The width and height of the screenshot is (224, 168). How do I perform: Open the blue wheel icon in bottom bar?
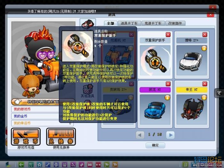click(56, 165)
